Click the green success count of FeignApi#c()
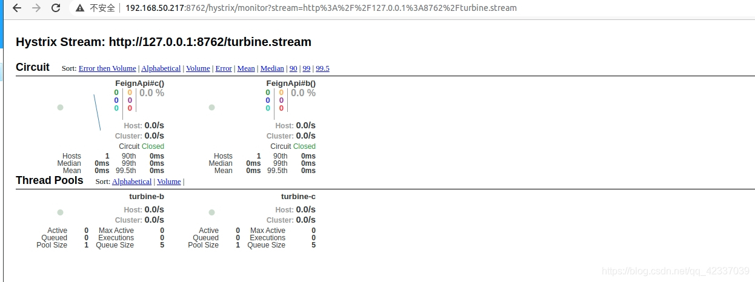This screenshot has height=282, width=755. [116, 93]
